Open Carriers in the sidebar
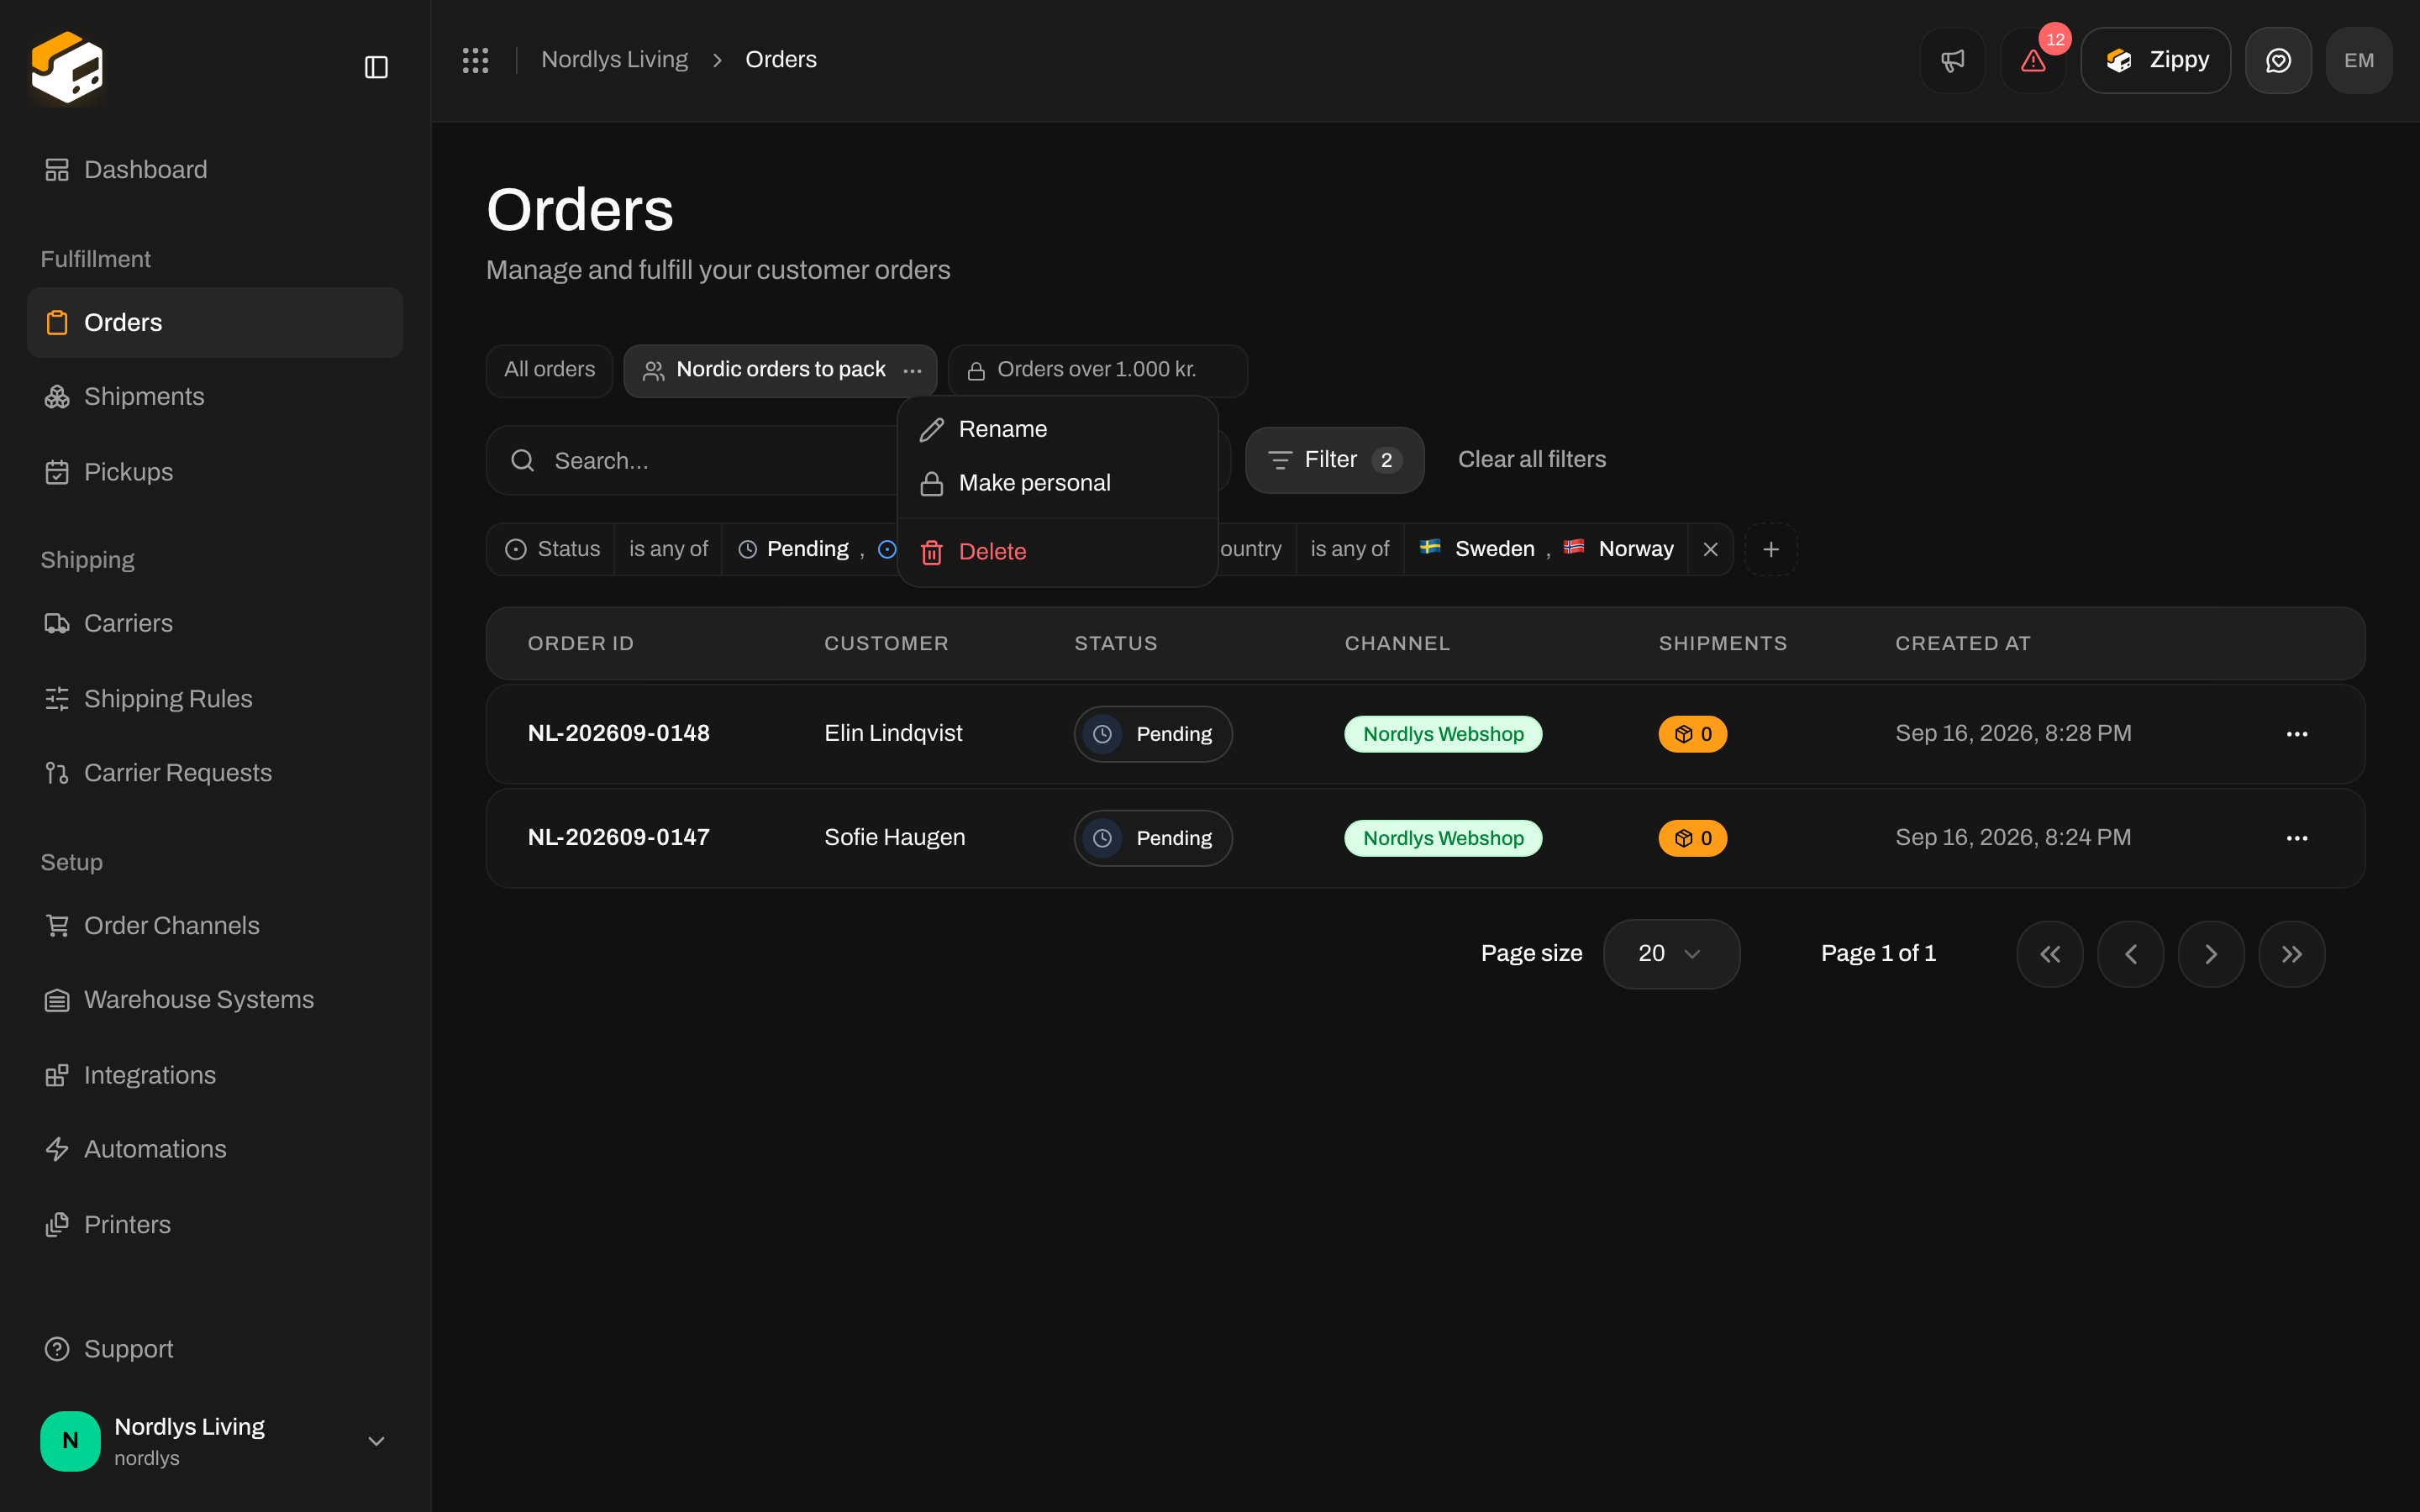The image size is (2420, 1512). pyautogui.click(x=215, y=623)
